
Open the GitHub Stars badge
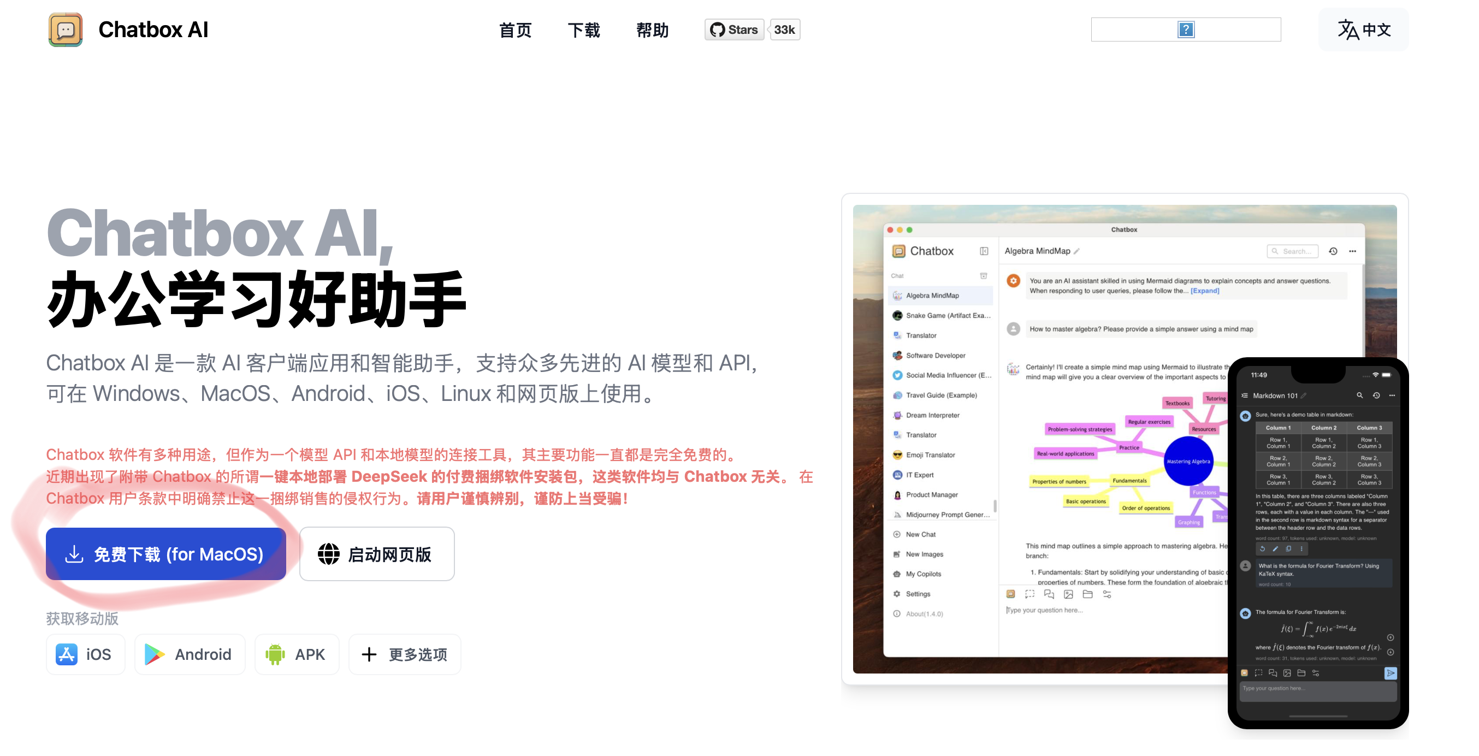[x=733, y=29]
